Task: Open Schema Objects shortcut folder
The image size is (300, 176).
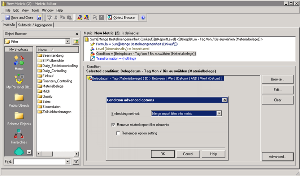Action: click(19, 118)
